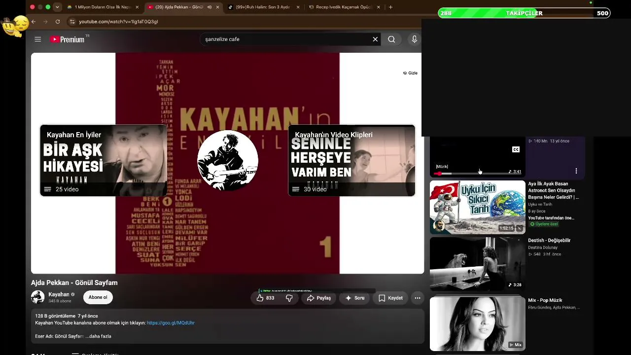Open the YouTube hamburger guide menu
This screenshot has height=355, width=631.
tap(37, 39)
